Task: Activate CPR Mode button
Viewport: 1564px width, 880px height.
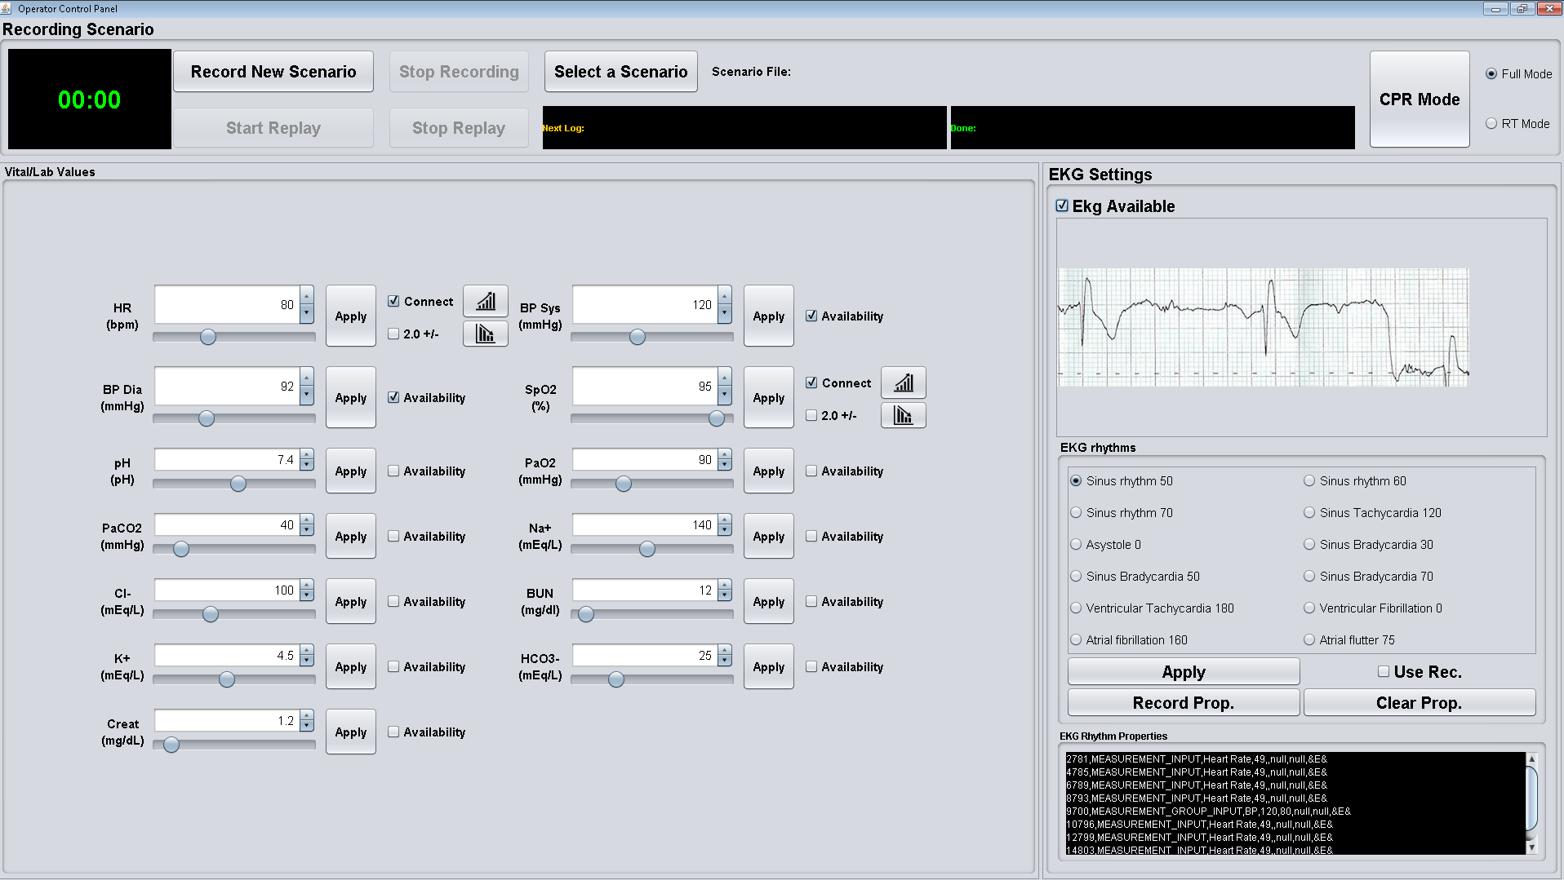Action: click(1420, 99)
